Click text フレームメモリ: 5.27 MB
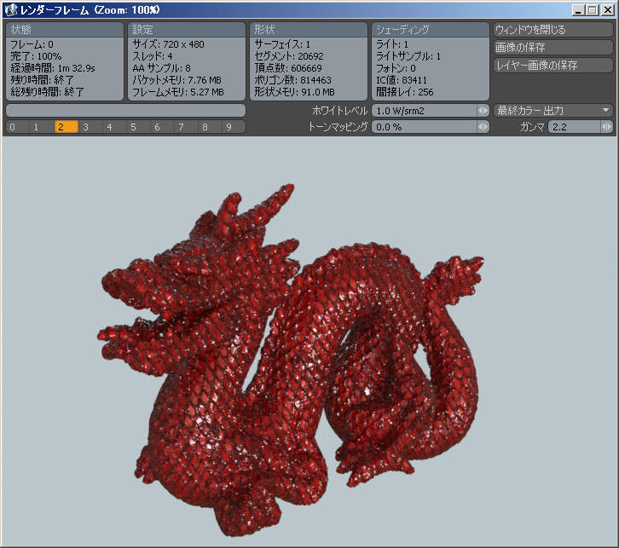 click(x=178, y=92)
